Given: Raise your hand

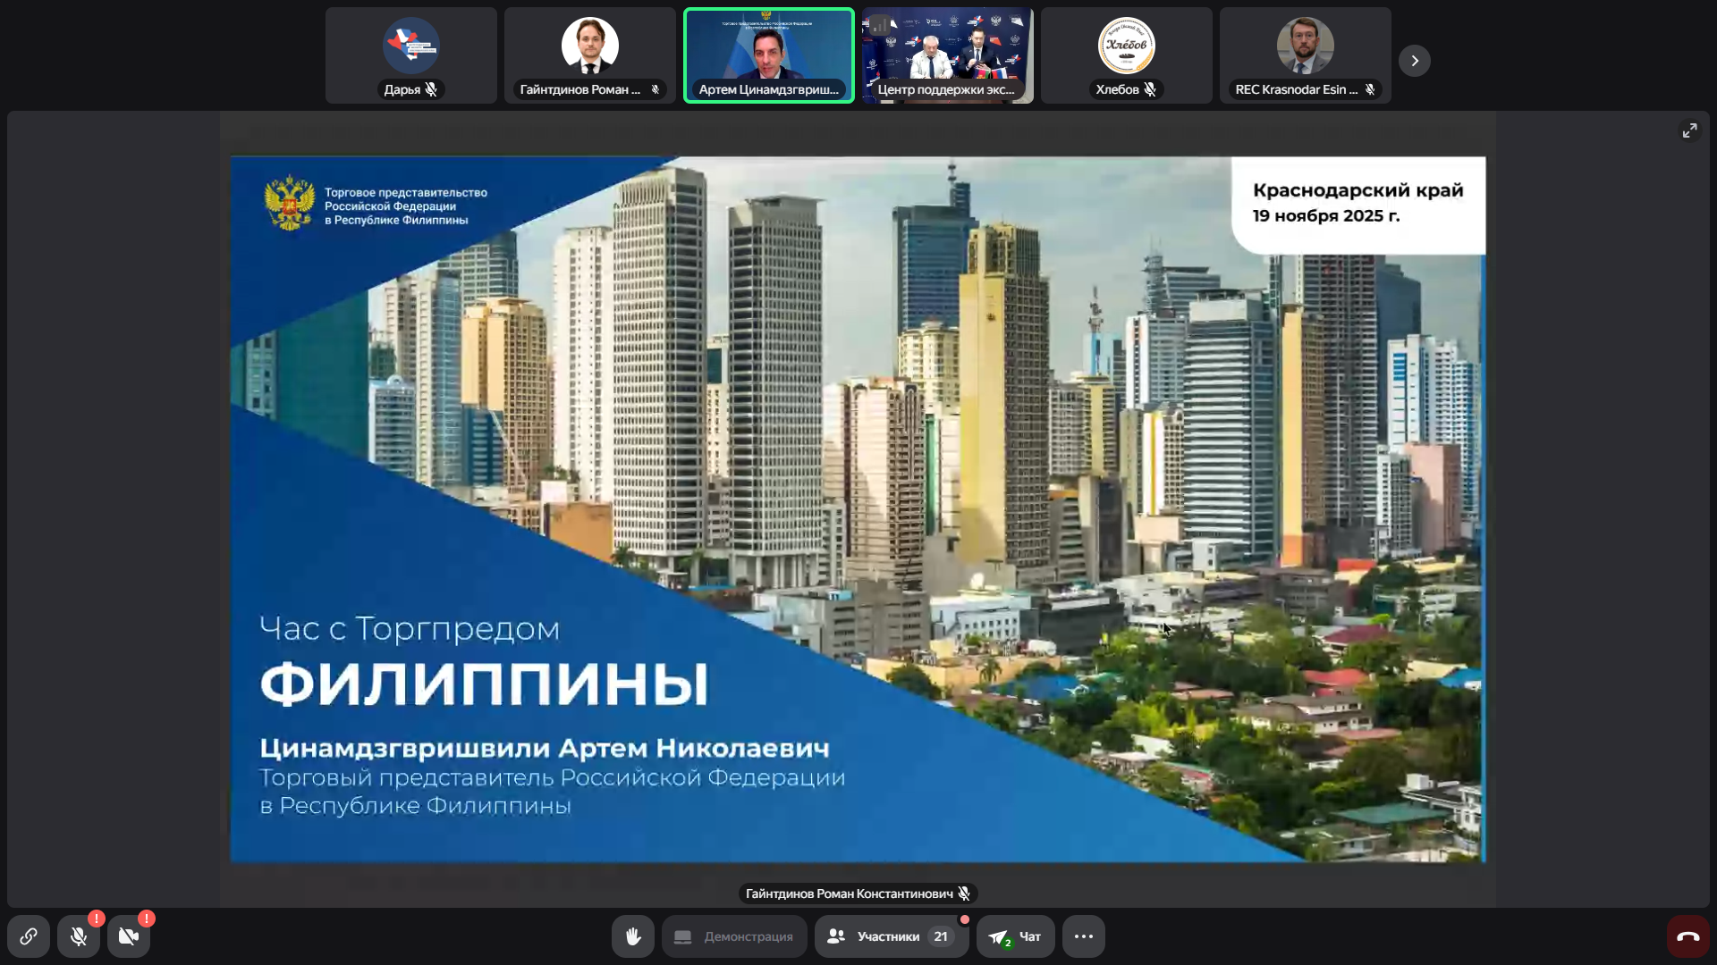Looking at the screenshot, I should tap(633, 936).
